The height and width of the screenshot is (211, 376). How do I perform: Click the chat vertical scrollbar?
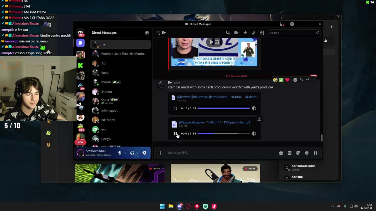pyautogui.click(x=321, y=138)
